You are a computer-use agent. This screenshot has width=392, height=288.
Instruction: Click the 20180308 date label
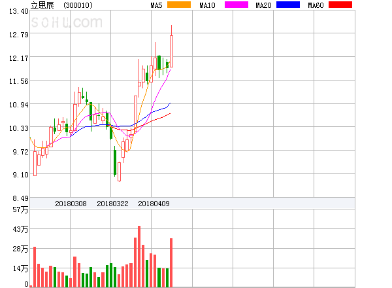[71, 204]
